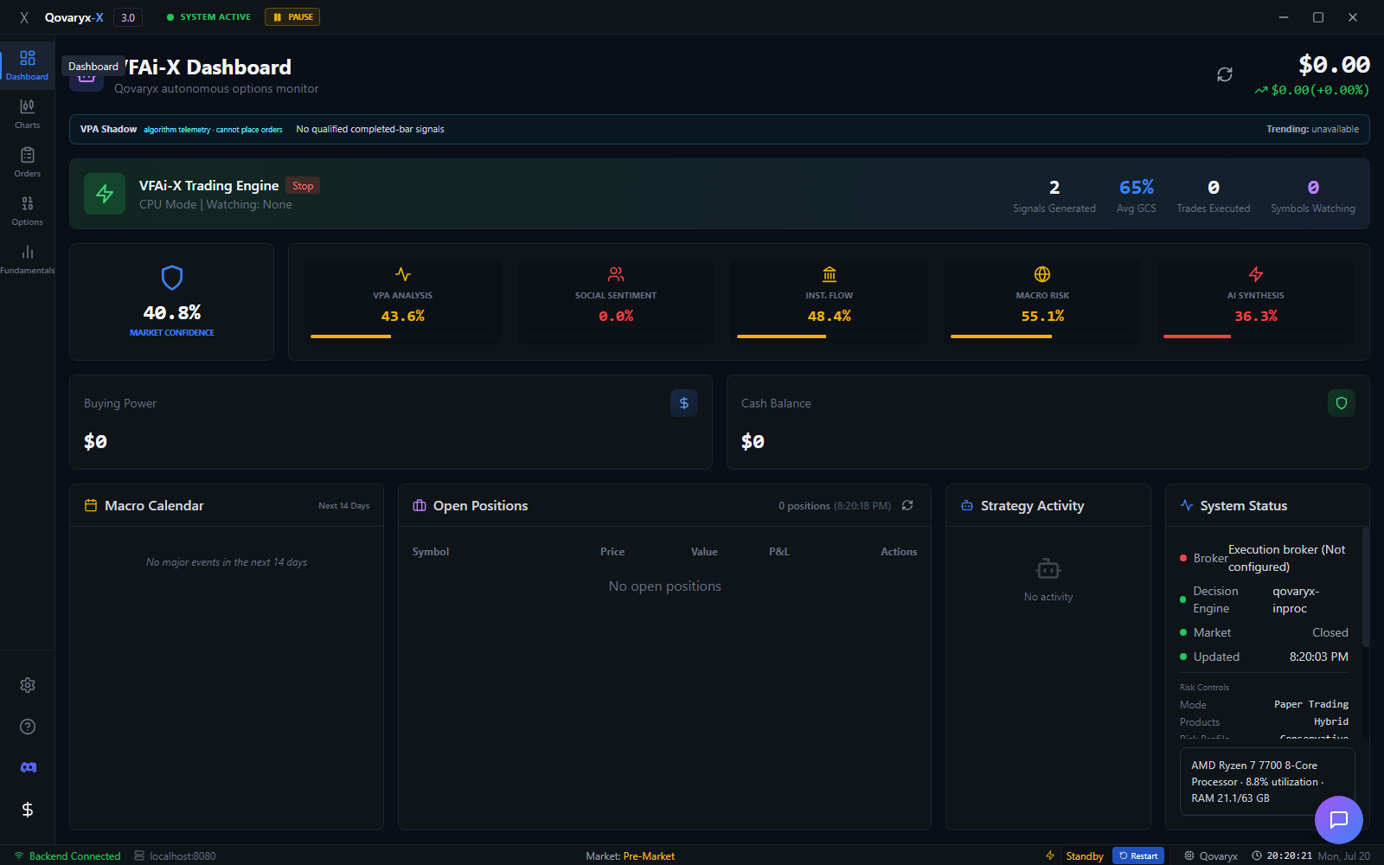This screenshot has height=865, width=1384.
Task: Click the Restart button in status bar
Action: click(x=1138, y=855)
